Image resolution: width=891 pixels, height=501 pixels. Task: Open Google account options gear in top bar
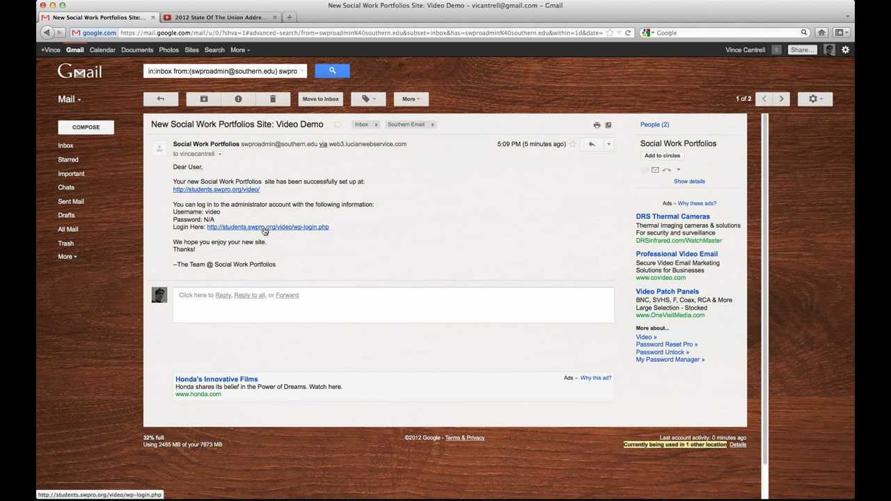[845, 49]
